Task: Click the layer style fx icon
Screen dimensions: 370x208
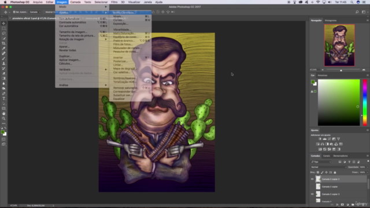Action: click(x=337, y=205)
